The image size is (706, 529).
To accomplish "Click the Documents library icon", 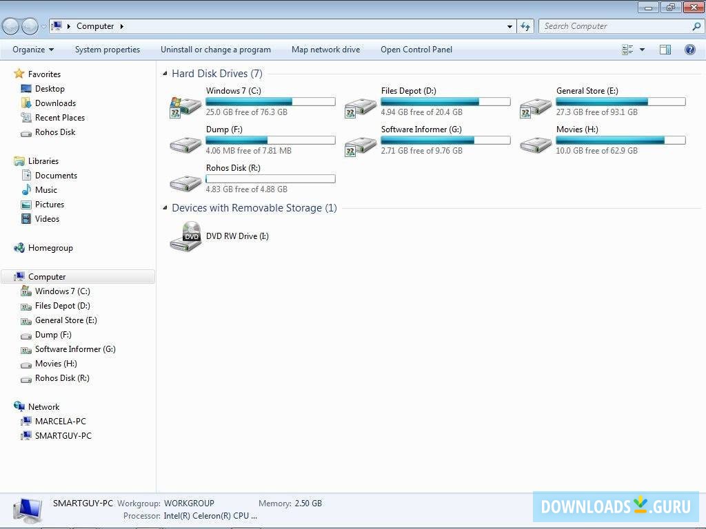I will pos(27,176).
